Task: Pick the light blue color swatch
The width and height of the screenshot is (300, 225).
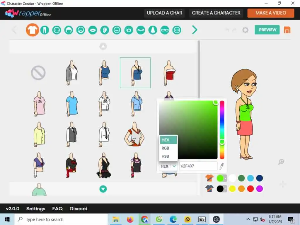Action: 250,178
